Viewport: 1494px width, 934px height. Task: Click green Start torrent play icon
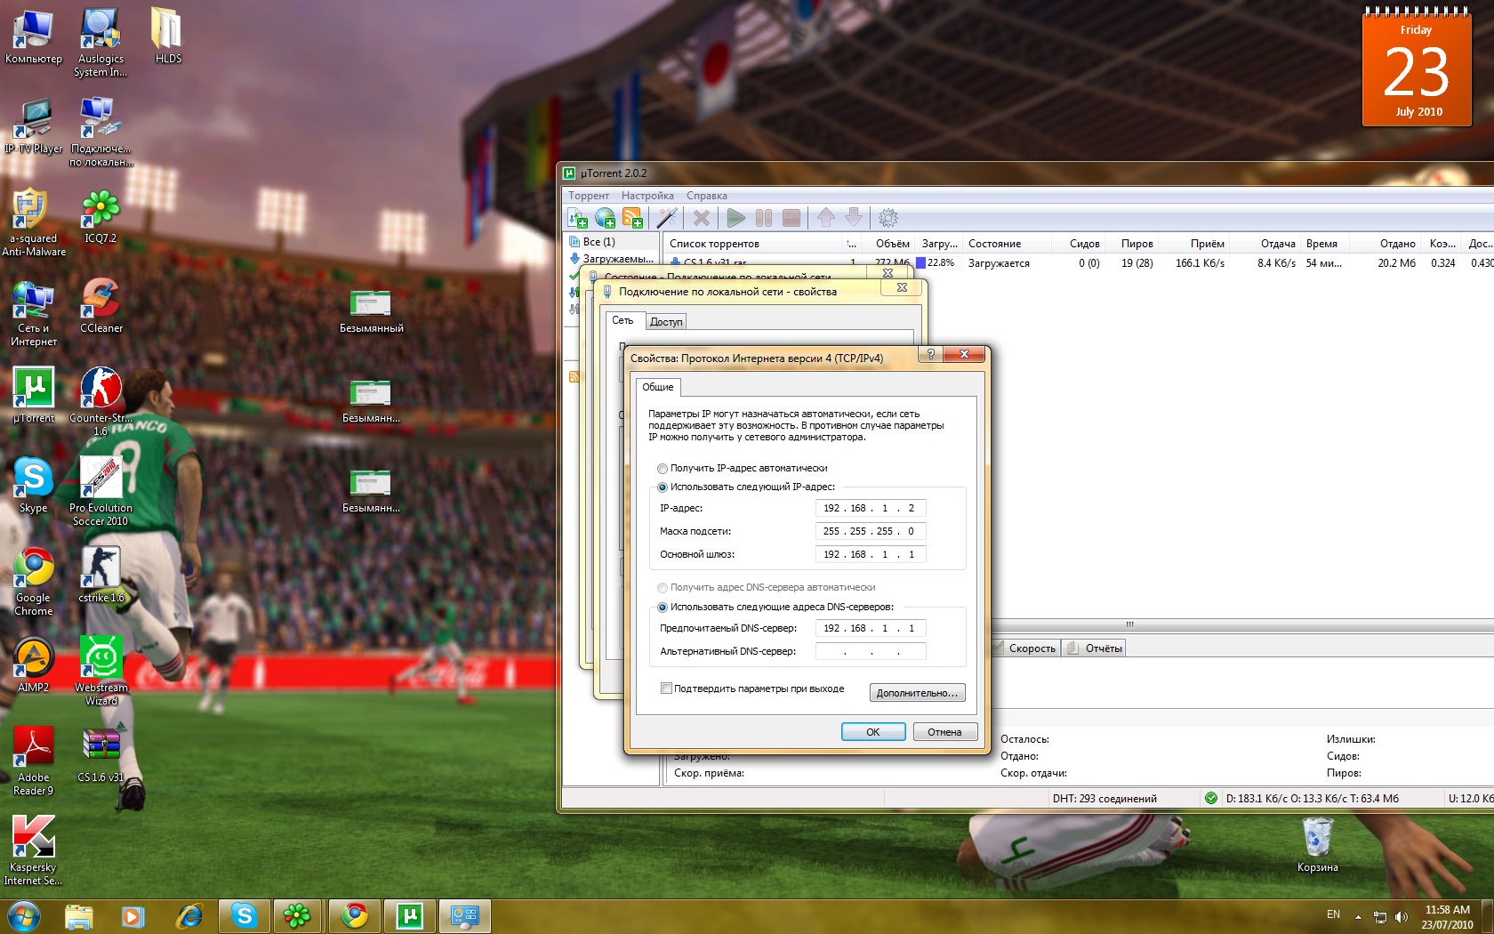(x=735, y=218)
